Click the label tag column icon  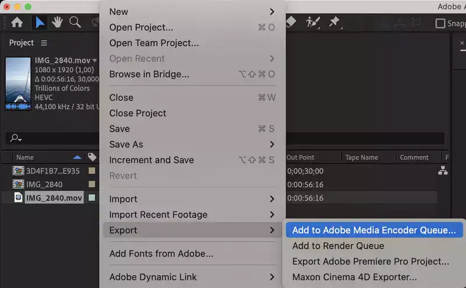93,157
